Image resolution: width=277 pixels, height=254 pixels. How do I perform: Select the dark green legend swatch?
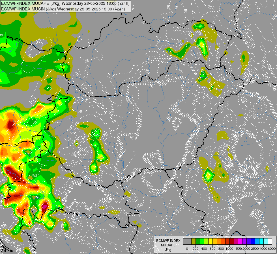[x=198, y=241]
